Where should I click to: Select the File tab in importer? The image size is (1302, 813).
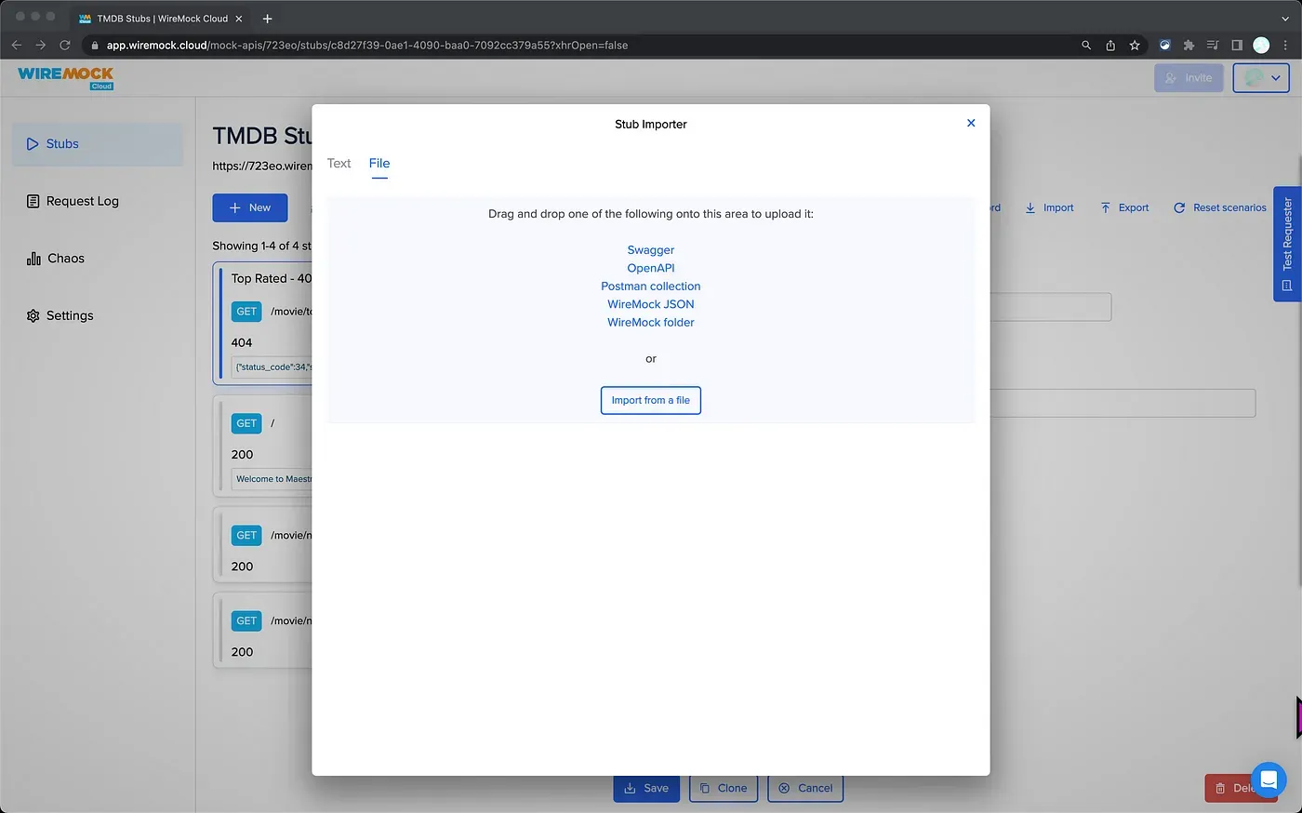point(379,164)
